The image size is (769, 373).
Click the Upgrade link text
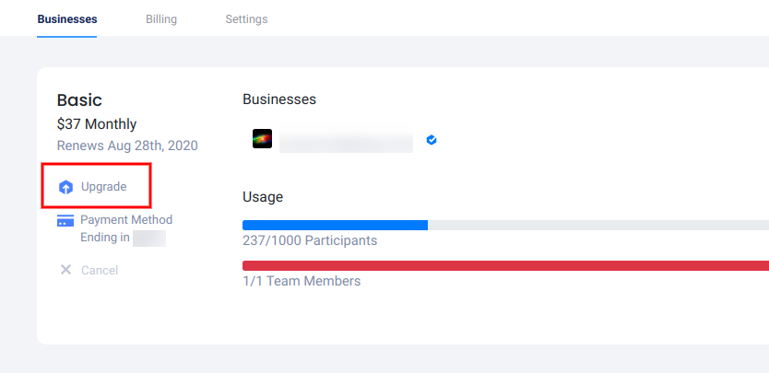point(103,187)
